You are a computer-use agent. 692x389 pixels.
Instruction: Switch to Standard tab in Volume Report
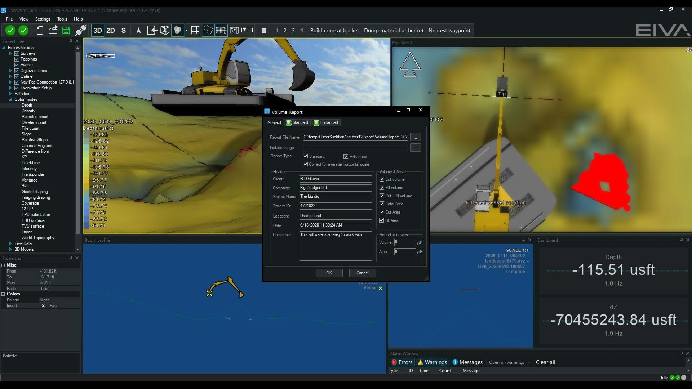pyautogui.click(x=297, y=122)
